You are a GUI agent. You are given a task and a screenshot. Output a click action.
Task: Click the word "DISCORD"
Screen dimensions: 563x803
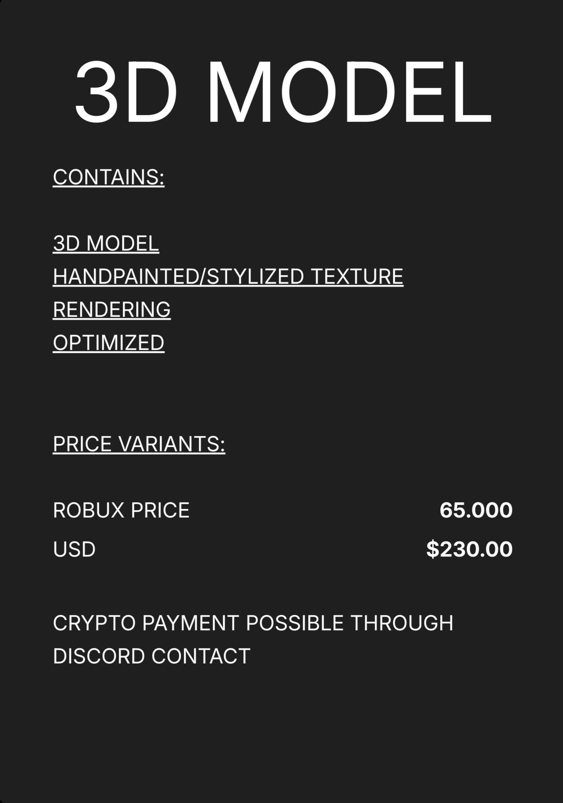click(99, 656)
